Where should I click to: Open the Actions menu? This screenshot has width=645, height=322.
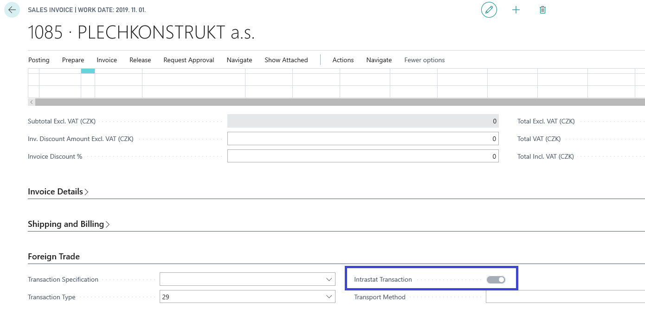pos(343,60)
